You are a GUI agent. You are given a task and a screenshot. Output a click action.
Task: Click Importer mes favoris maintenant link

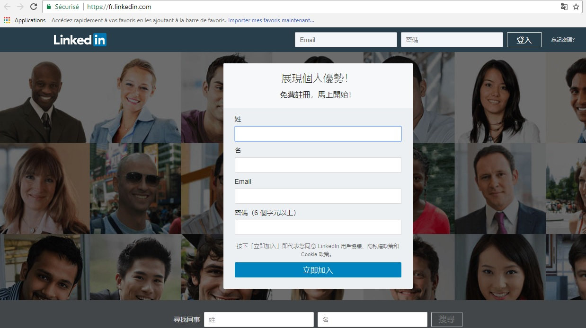pyautogui.click(x=271, y=20)
